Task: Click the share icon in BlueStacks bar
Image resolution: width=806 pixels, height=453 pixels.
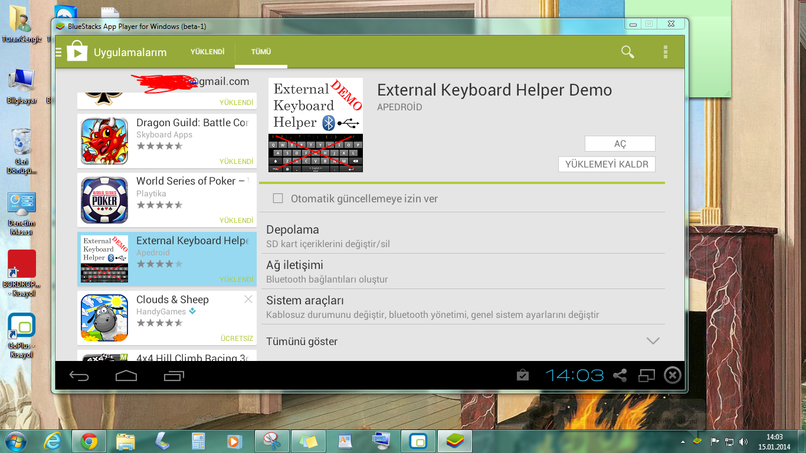Action: click(620, 375)
